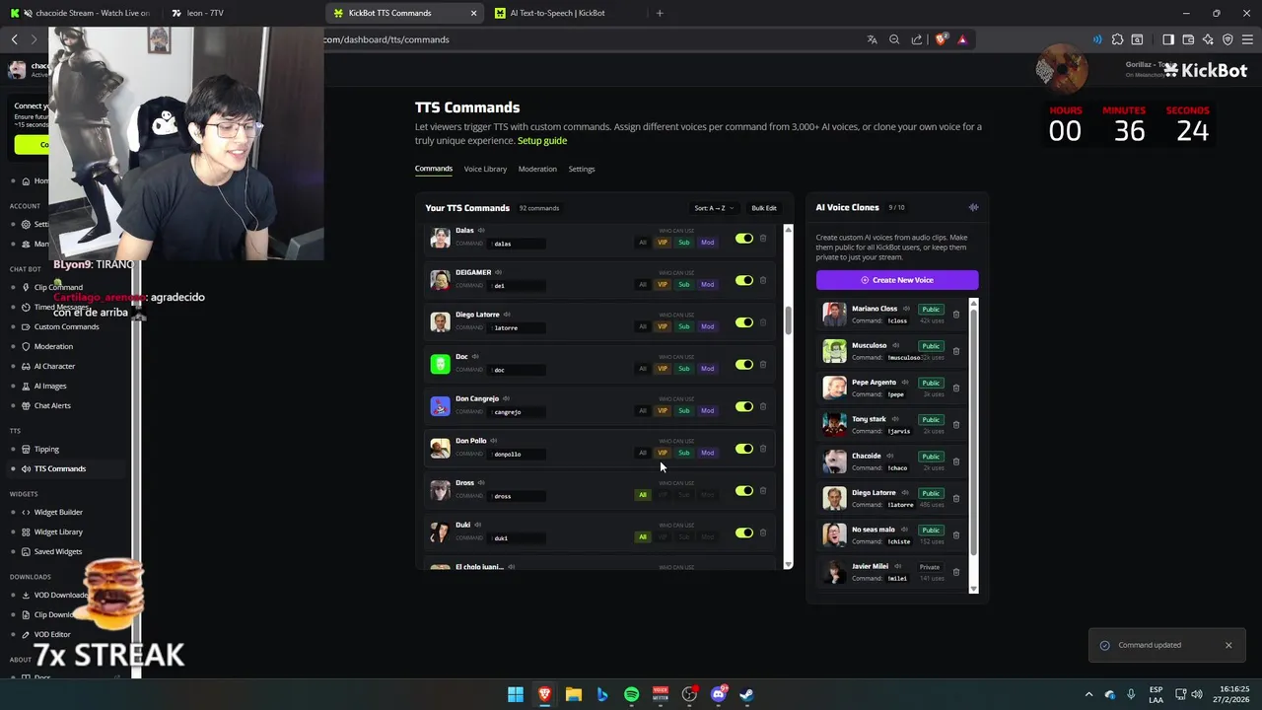The width and height of the screenshot is (1262, 710).
Task: Select Sub permission for Diego Latorre command
Action: 683,326
